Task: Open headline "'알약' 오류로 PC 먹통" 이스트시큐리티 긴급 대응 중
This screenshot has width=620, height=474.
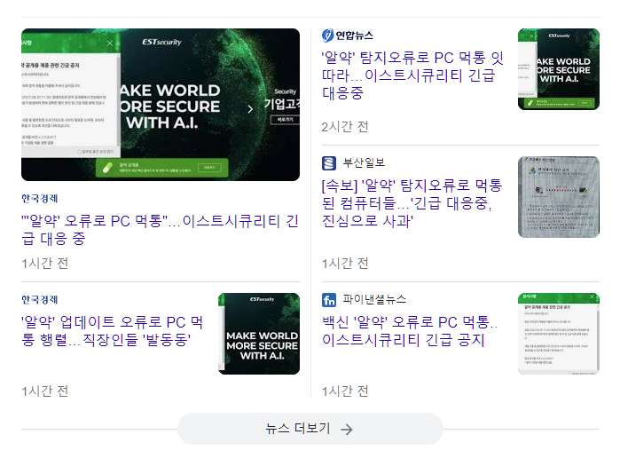Action: click(160, 230)
